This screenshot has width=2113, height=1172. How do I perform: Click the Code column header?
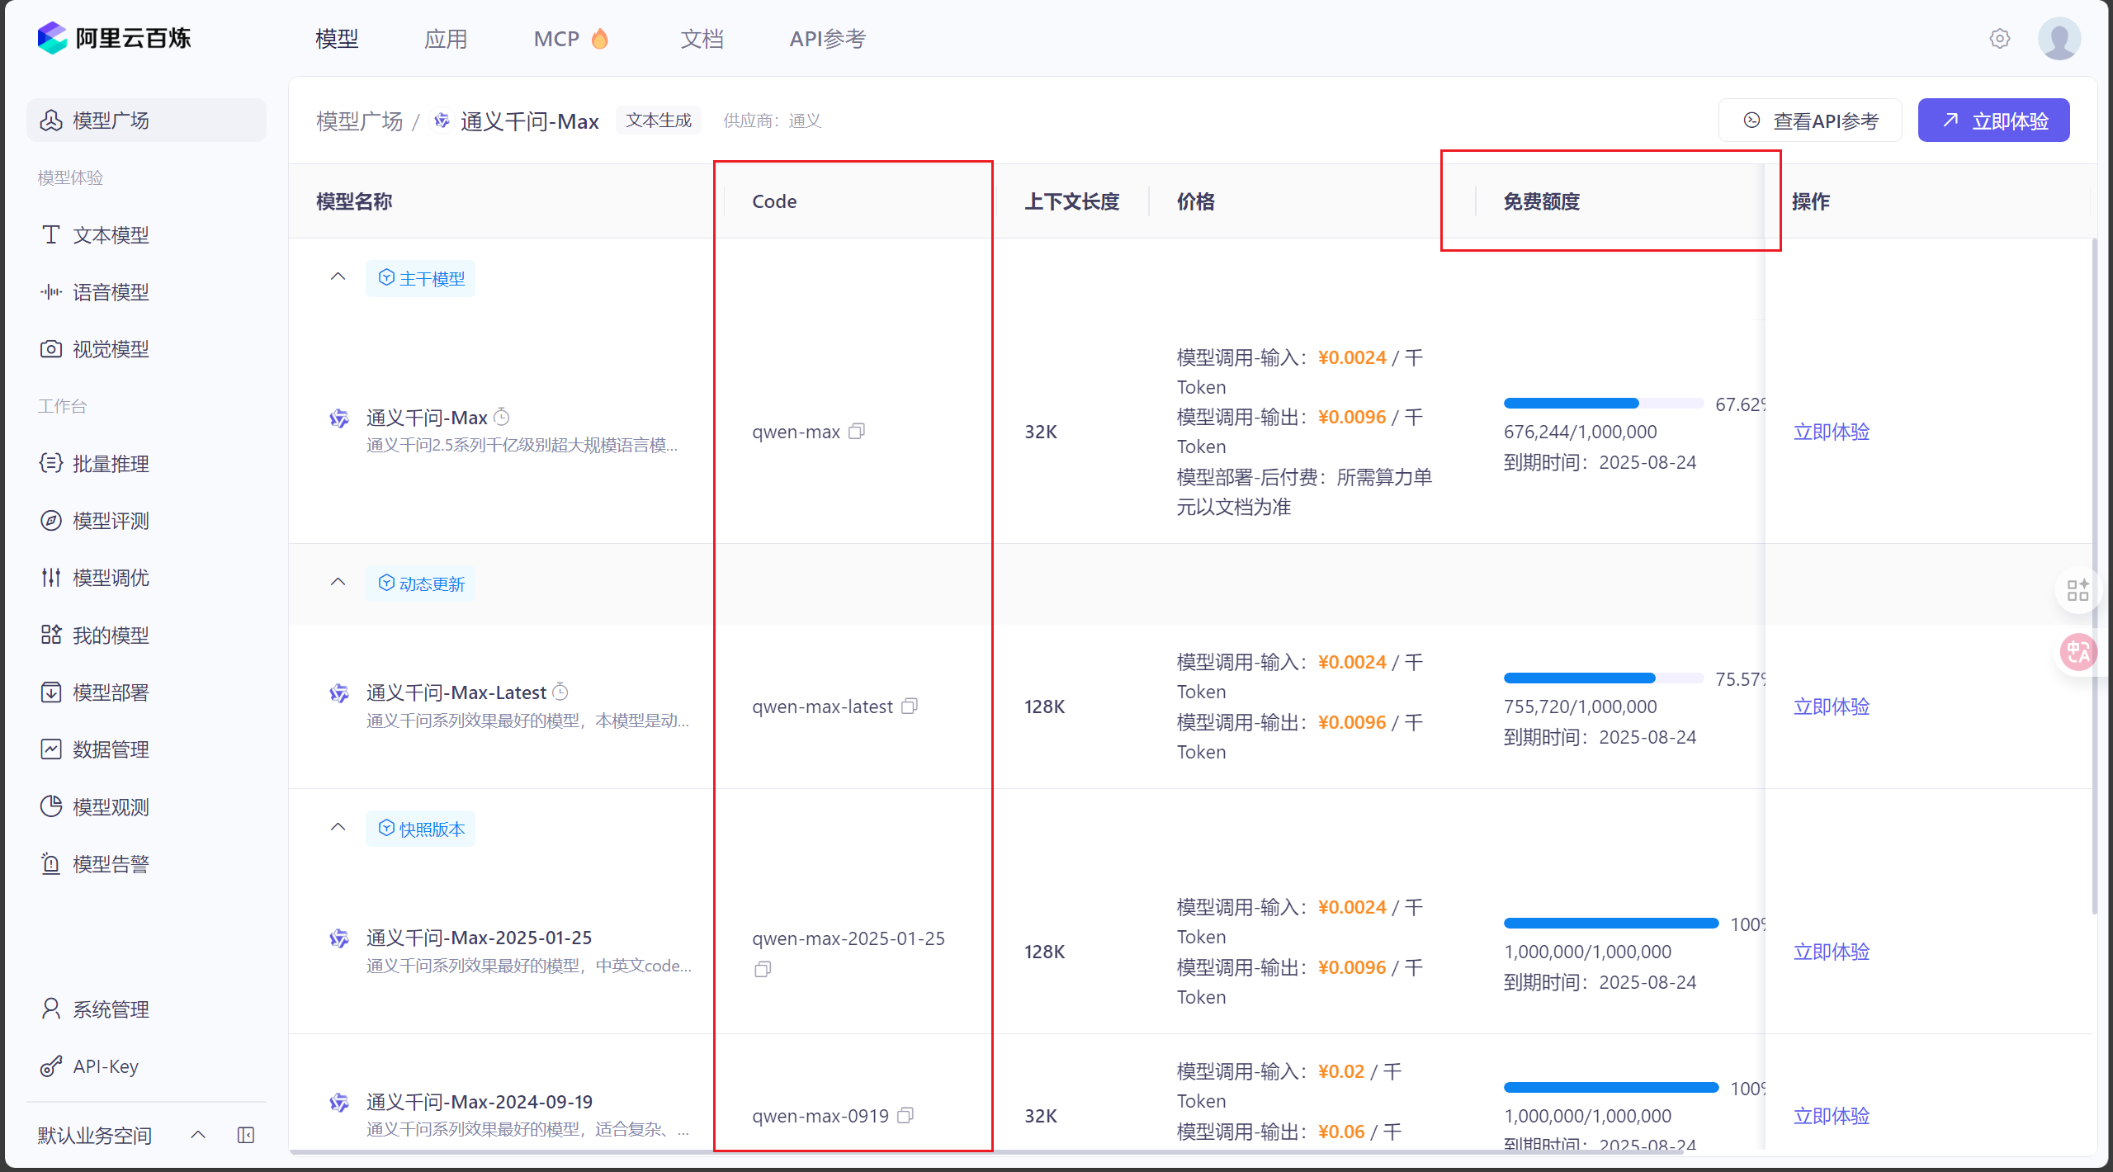(x=773, y=201)
